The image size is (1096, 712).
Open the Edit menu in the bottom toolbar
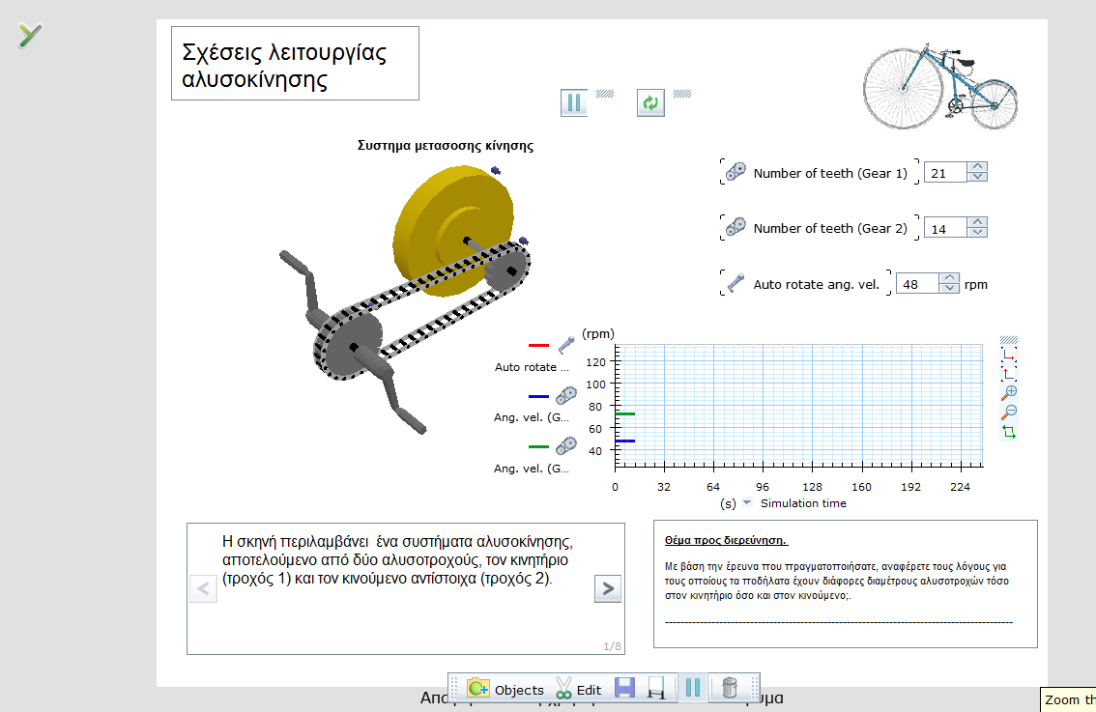tap(579, 689)
